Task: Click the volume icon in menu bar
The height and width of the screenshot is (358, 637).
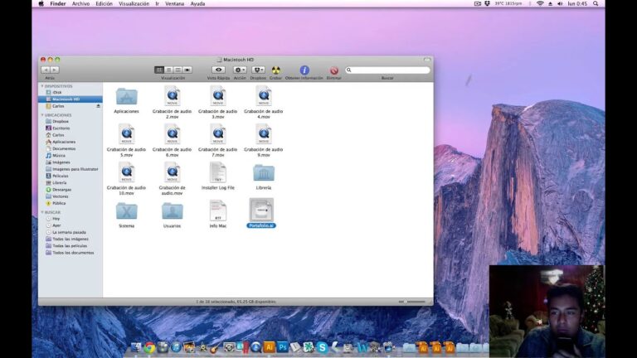Action: (560, 3)
